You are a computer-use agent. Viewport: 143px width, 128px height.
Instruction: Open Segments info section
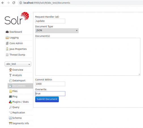(x=21, y=123)
